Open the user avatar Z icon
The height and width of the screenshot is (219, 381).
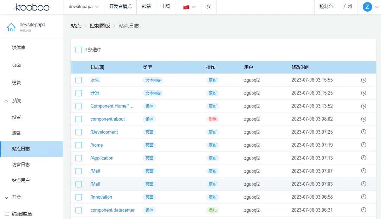(367, 7)
